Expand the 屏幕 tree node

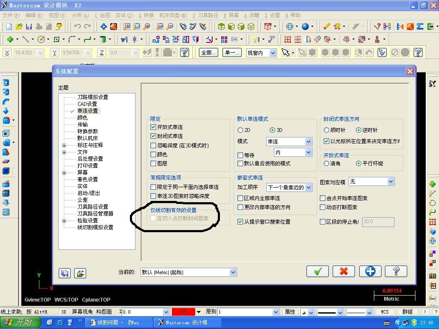[x=64, y=173]
